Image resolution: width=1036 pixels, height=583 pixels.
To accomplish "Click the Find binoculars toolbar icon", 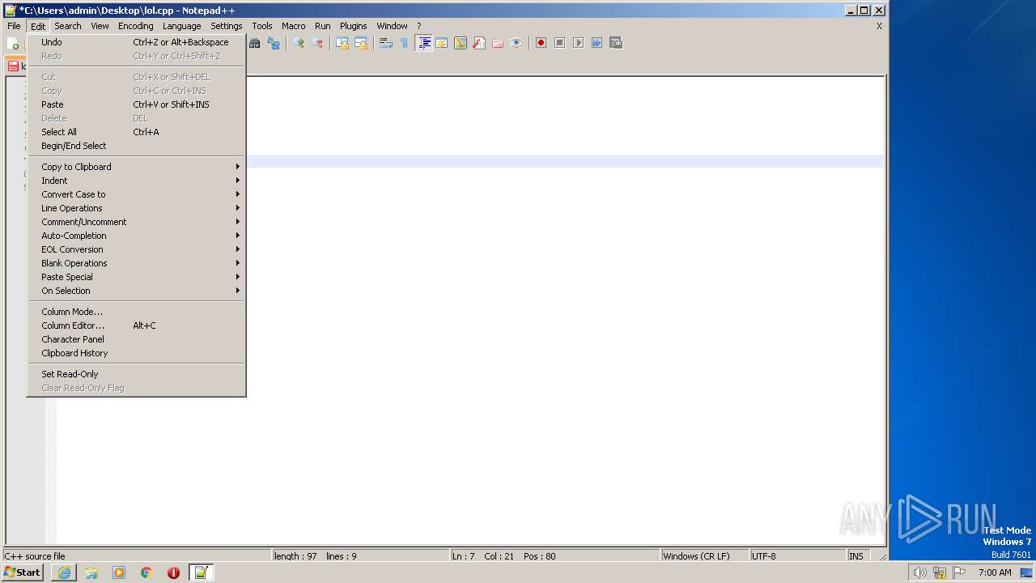I will (255, 43).
